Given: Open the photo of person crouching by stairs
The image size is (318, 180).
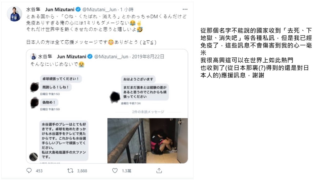Looking at the screenshot, I should pos(148,141).
